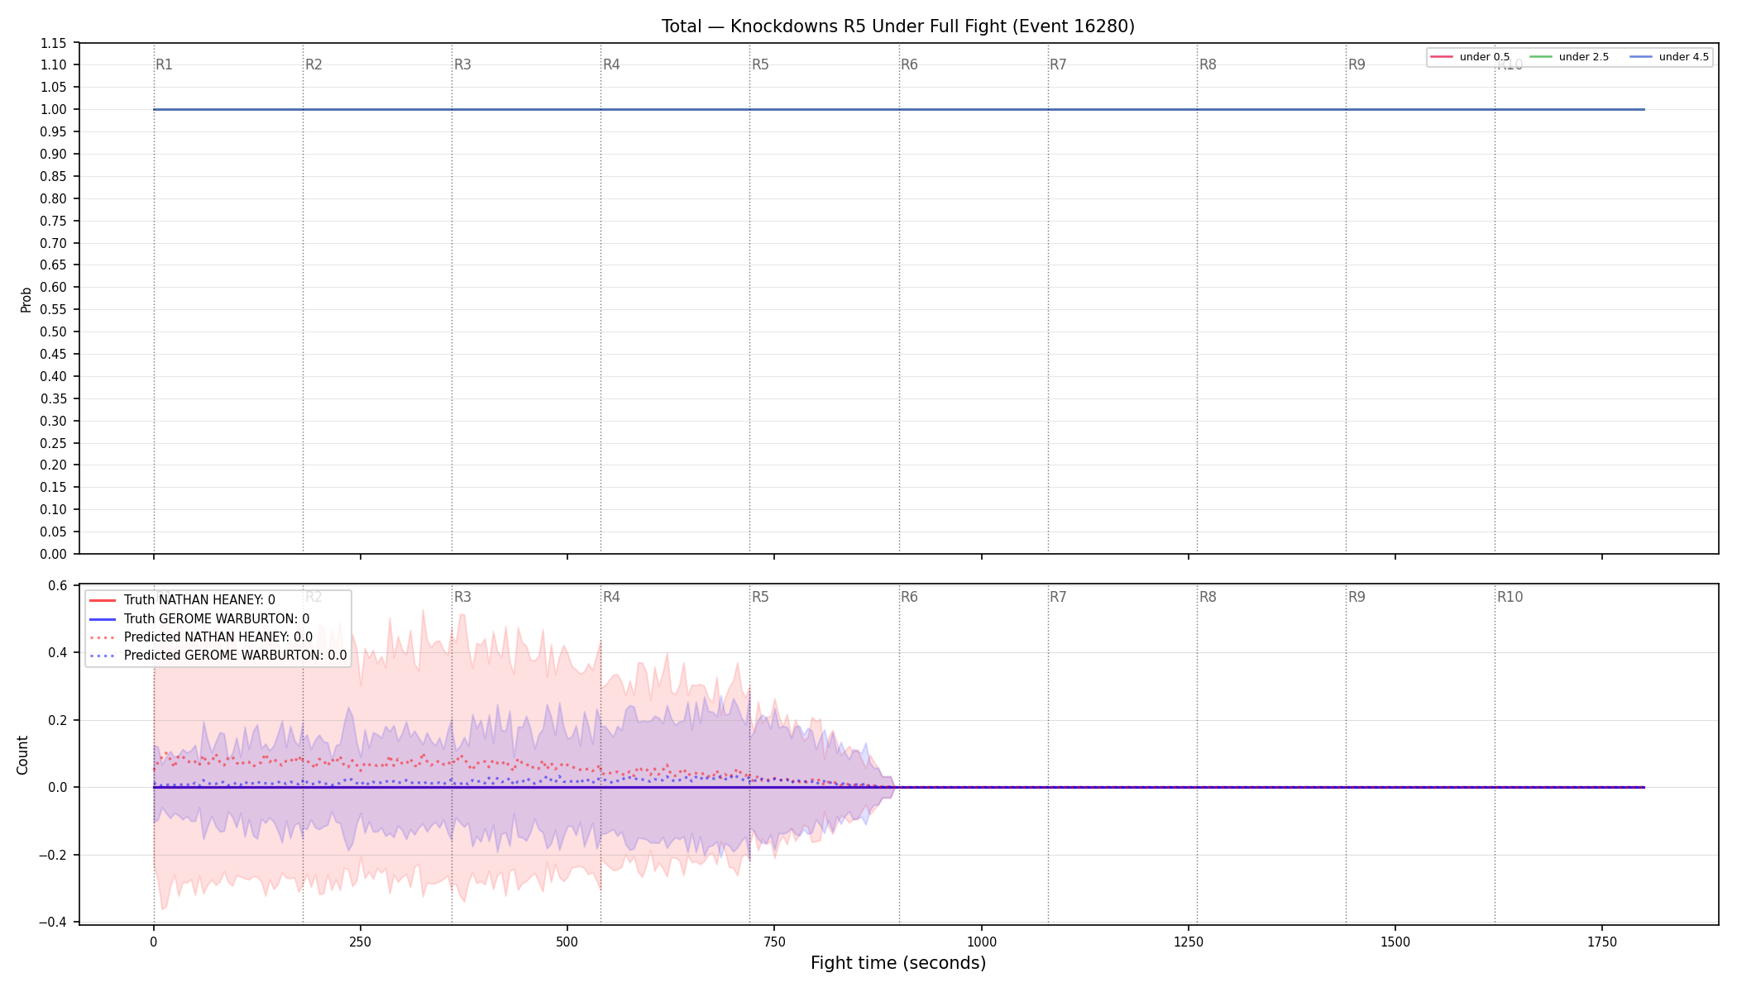This screenshot has height=992, width=1737.
Task: Click the R3 round marker in bottom chart
Action: [462, 597]
